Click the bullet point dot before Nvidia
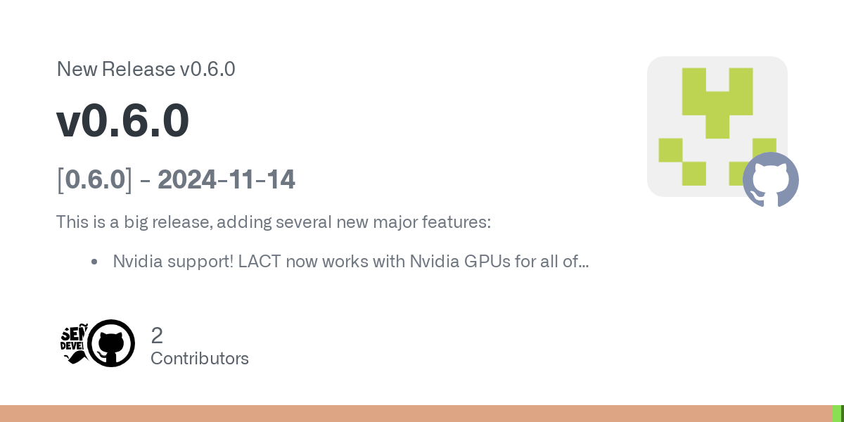 (x=94, y=262)
